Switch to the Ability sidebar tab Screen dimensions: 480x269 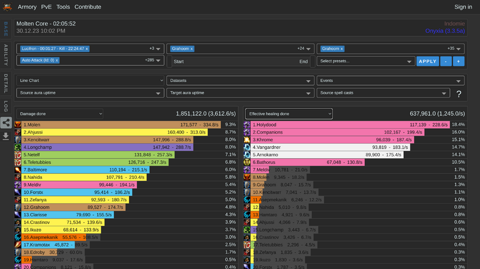click(5, 53)
